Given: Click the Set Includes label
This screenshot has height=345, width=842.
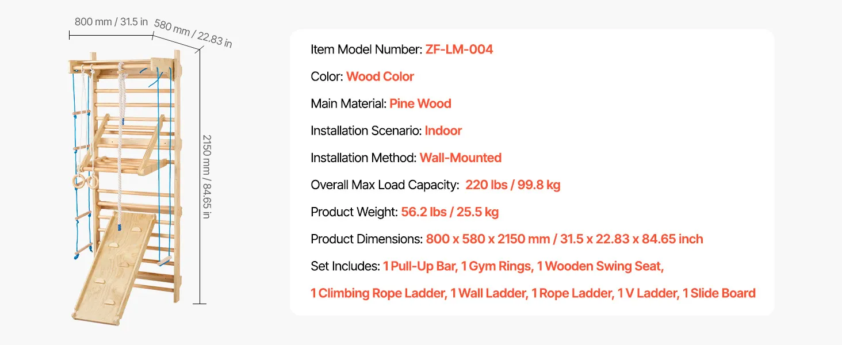Looking at the screenshot, I should tap(345, 266).
